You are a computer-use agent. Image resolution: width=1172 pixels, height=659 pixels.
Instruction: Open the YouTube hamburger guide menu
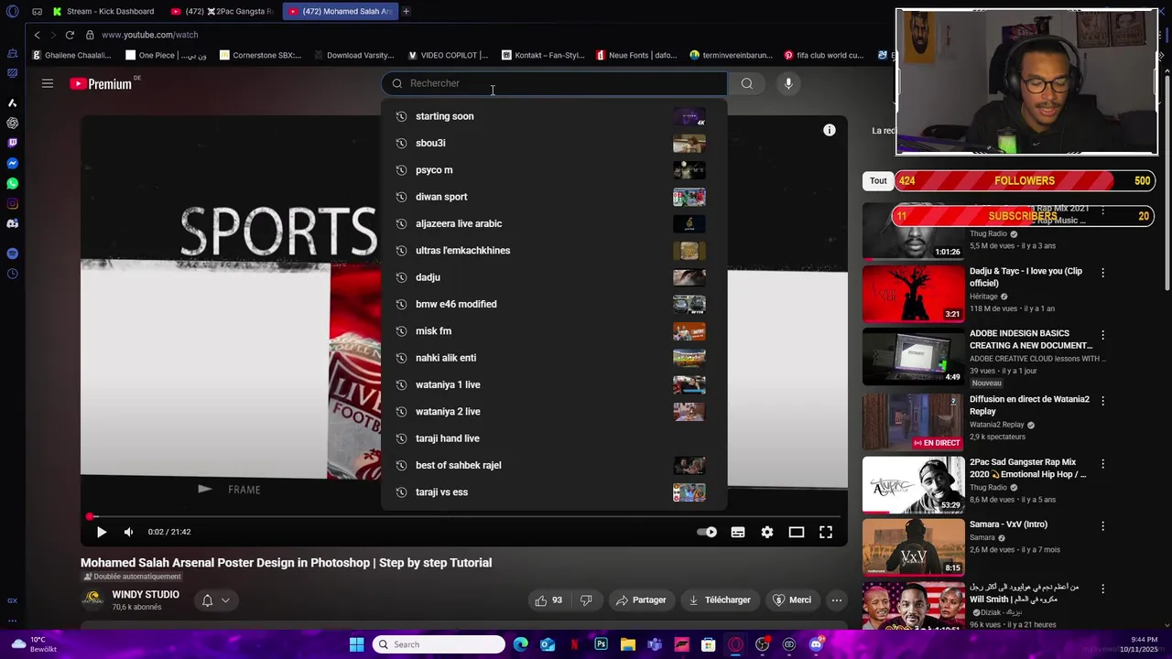click(x=48, y=83)
